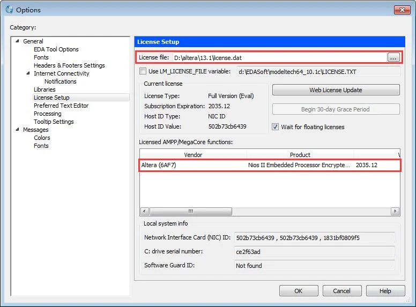Uncheck Wait for floating licenses

[276, 127]
